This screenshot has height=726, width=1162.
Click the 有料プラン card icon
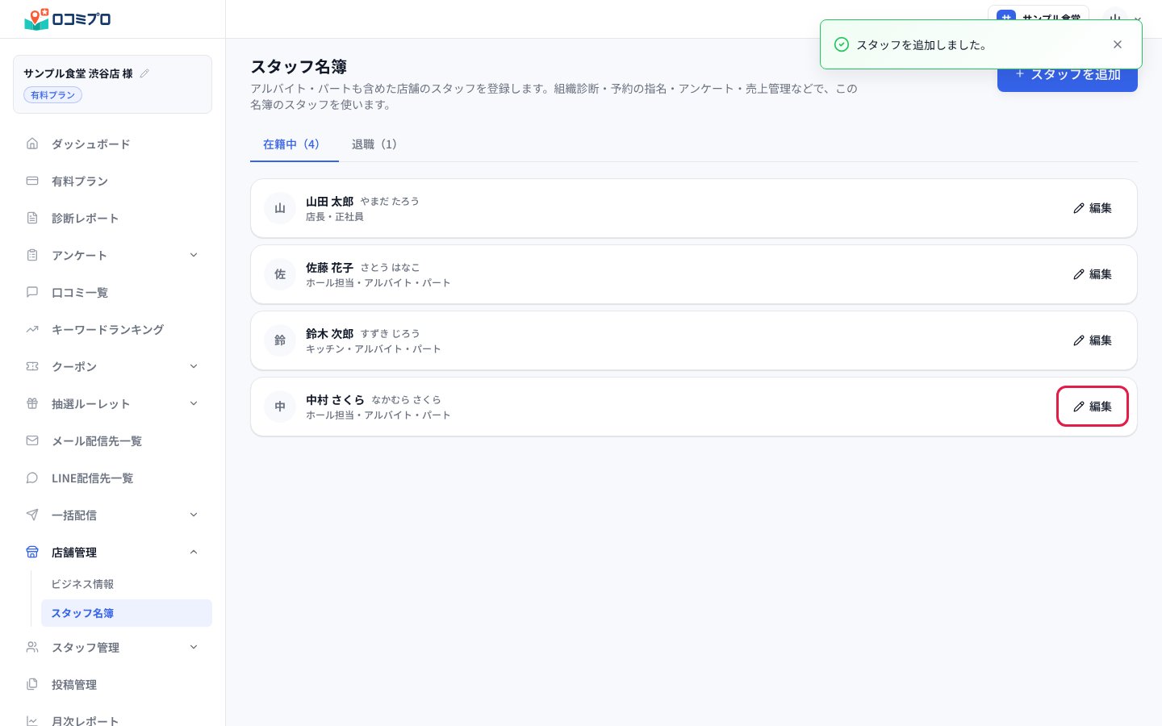click(x=32, y=181)
